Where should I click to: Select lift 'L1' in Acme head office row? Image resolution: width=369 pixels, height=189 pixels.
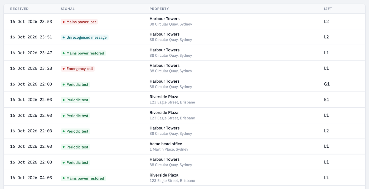(326, 147)
